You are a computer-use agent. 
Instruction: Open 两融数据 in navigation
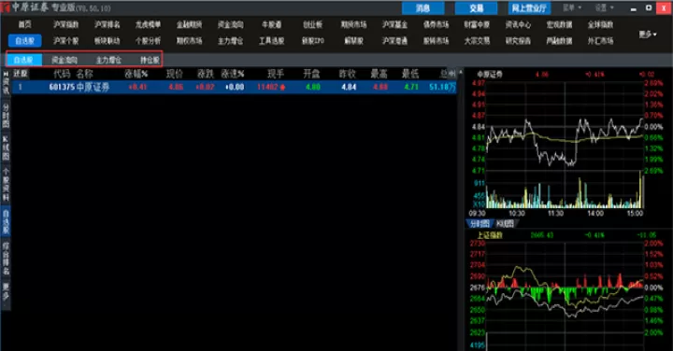[x=559, y=41]
